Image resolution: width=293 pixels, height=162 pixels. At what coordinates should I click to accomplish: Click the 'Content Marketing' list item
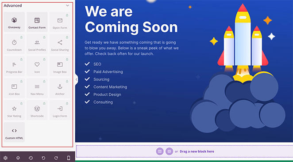(110, 87)
